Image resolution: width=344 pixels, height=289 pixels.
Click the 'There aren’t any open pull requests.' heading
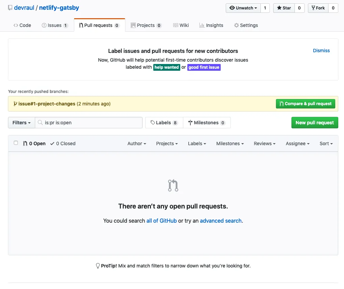coord(173,206)
